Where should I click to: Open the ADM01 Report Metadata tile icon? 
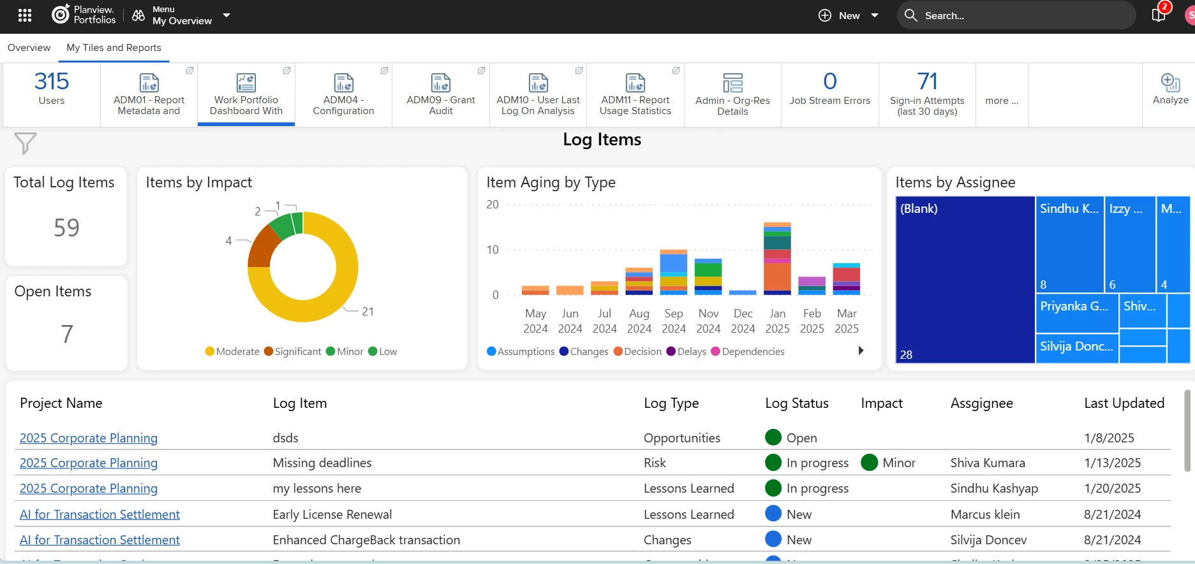[x=149, y=83]
